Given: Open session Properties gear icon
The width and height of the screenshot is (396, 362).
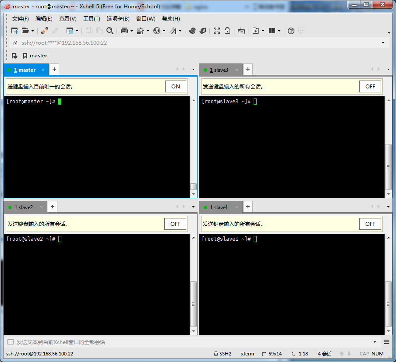Looking at the screenshot, I should [x=70, y=31].
